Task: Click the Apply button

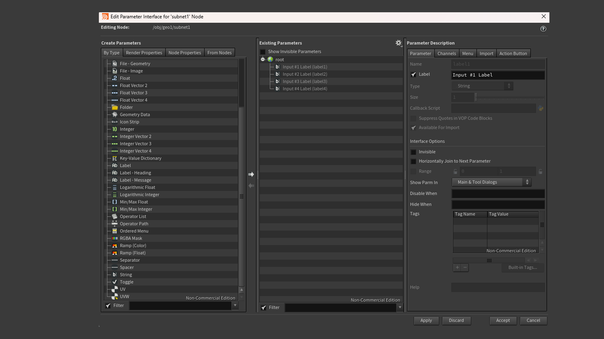Action: (x=426, y=320)
